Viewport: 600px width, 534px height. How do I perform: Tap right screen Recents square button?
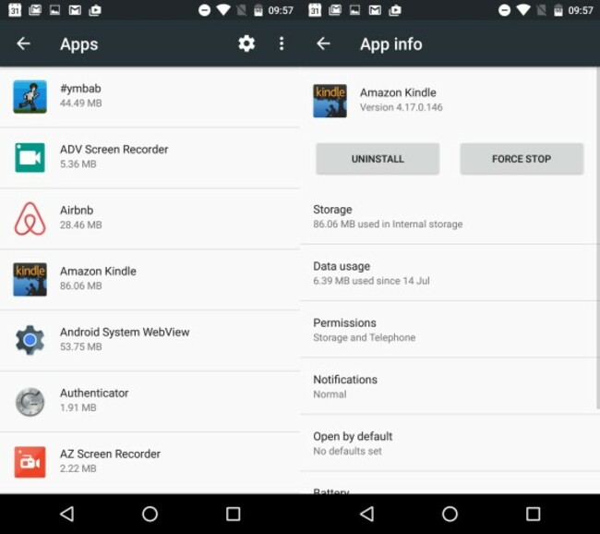tap(533, 514)
